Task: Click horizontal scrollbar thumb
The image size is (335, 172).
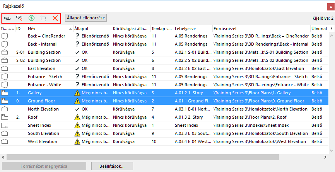Action: pyautogui.click(x=142, y=157)
